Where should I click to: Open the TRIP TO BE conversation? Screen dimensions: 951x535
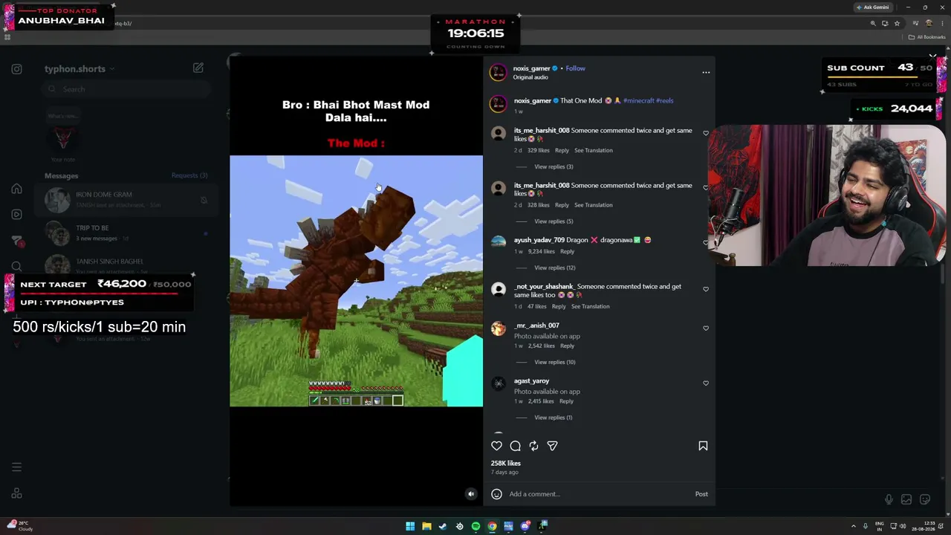(126, 233)
